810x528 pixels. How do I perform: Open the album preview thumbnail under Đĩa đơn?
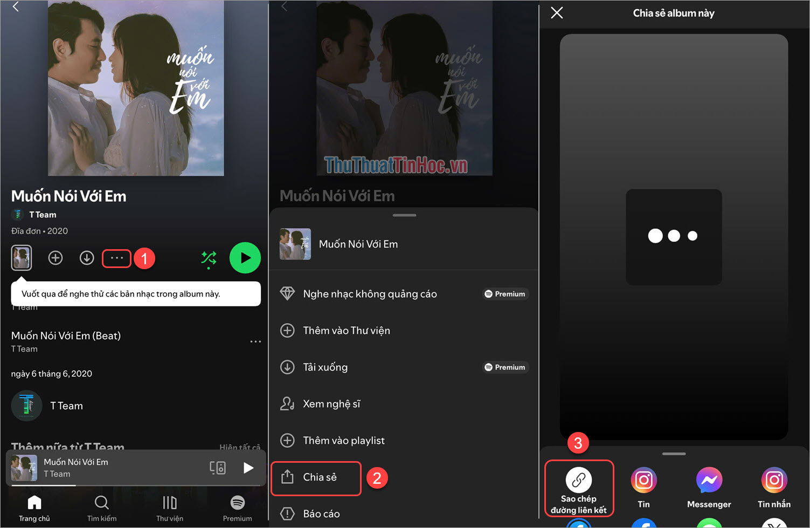[x=22, y=258]
